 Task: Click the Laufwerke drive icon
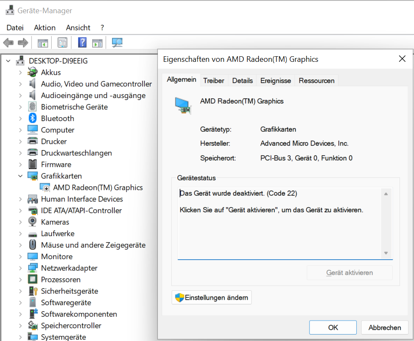[x=33, y=234]
